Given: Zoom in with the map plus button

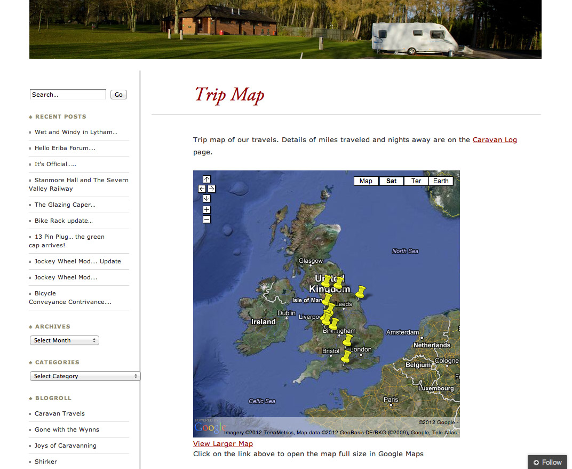Looking at the screenshot, I should tap(207, 210).
